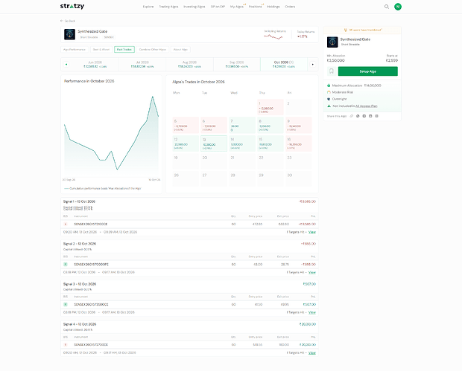Select calendar day 9 in October
The width and height of the screenshot is (462, 371).
click(x=299, y=125)
